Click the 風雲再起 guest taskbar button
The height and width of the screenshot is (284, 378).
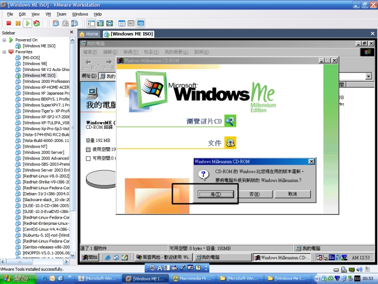(163, 257)
